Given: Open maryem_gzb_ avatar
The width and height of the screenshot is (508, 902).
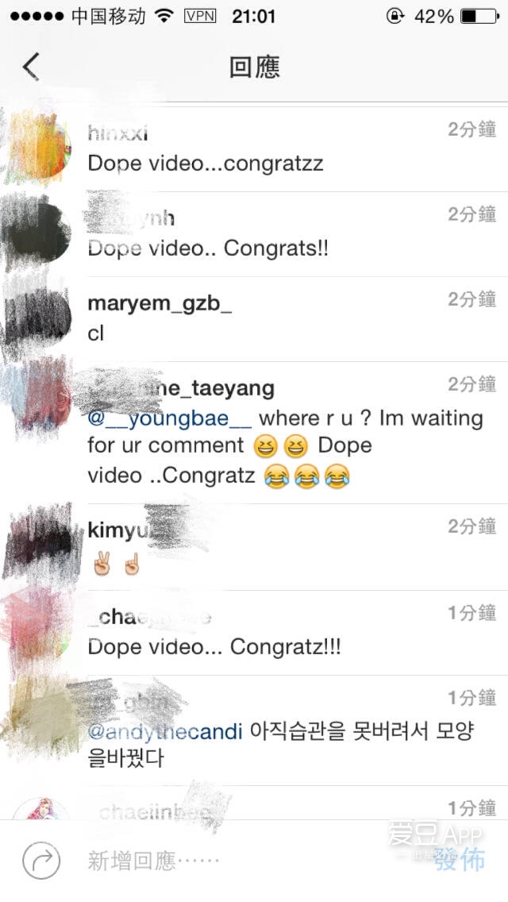Looking at the screenshot, I should (39, 318).
